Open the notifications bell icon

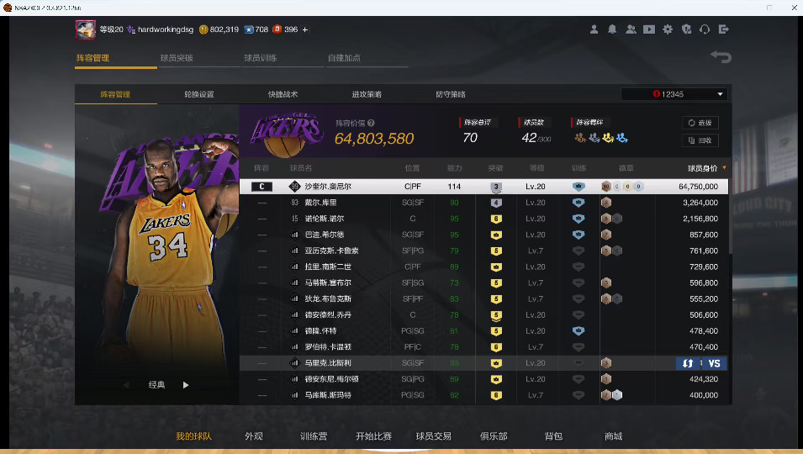612,29
